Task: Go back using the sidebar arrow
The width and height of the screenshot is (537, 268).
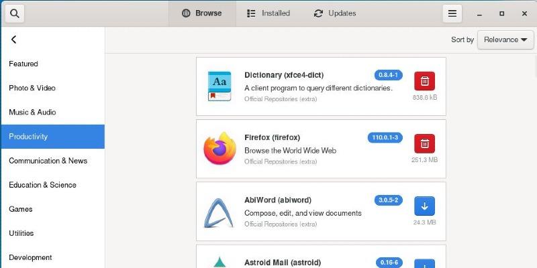Action: tap(13, 40)
